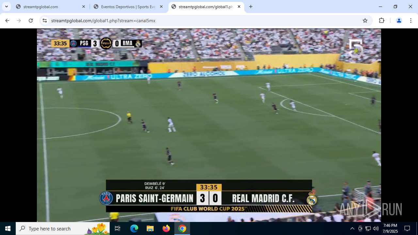418x235 pixels.
Task: Minimize the Chrome window
Action: 380,7
